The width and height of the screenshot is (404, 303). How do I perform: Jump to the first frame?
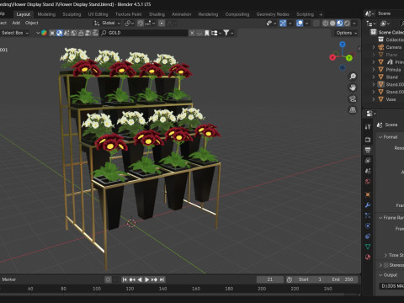(125, 279)
